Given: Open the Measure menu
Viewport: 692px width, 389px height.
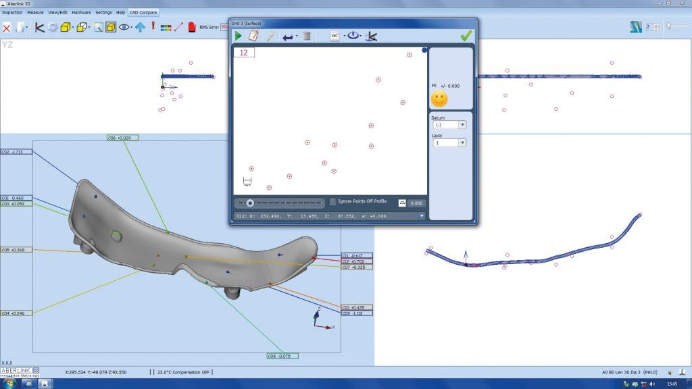Looking at the screenshot, I should click(35, 12).
